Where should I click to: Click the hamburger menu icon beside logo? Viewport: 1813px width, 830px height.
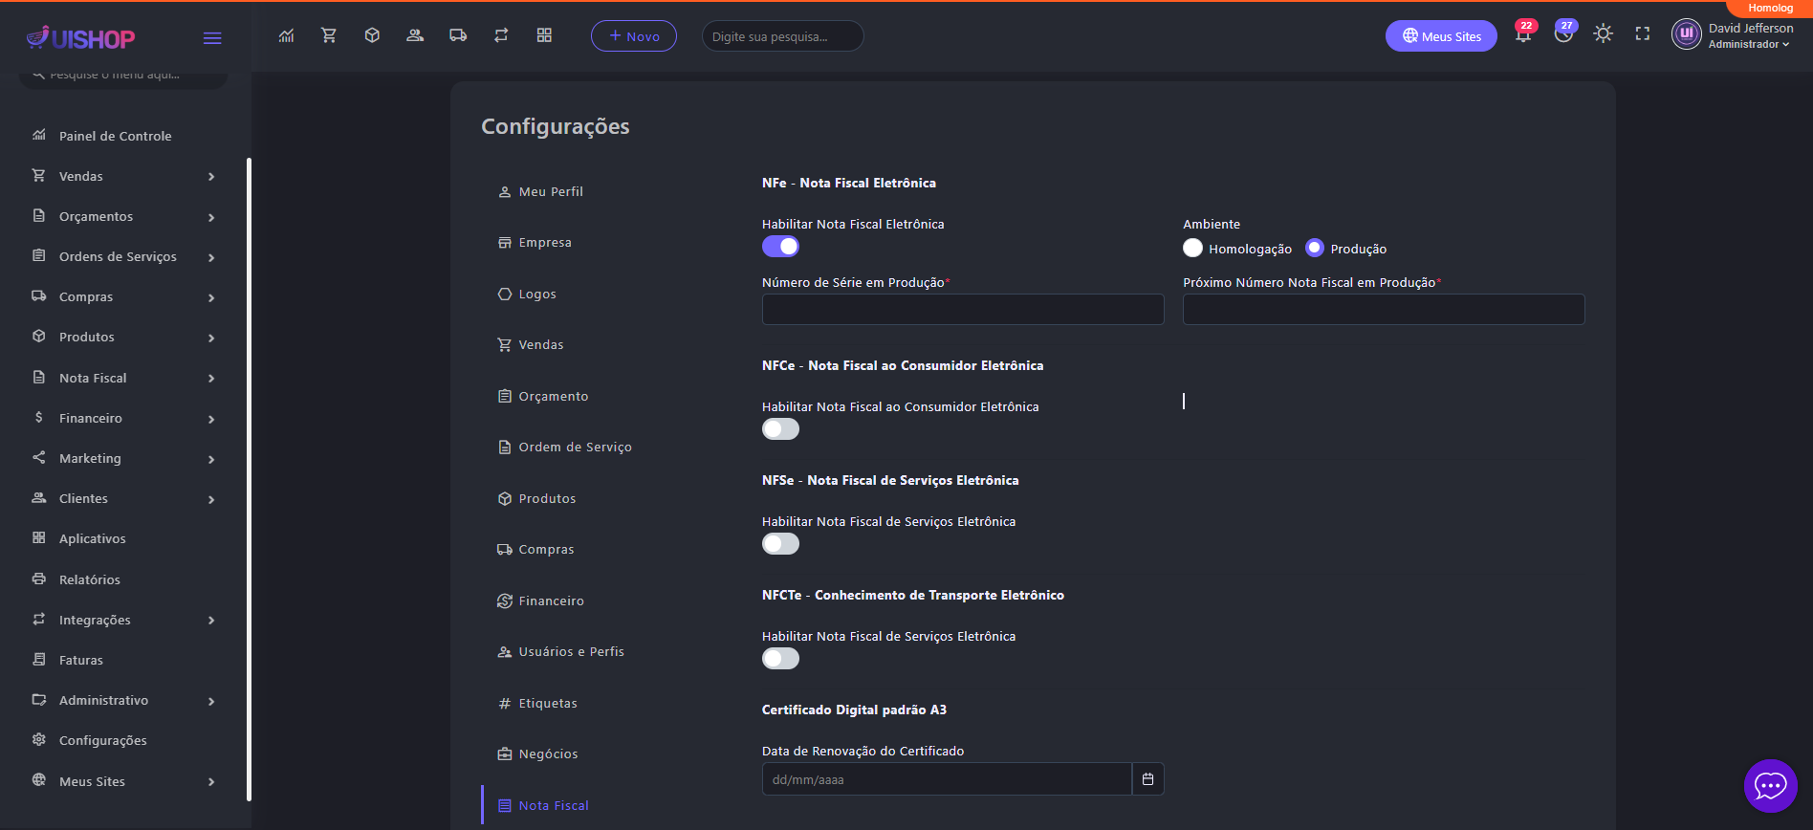tap(212, 38)
